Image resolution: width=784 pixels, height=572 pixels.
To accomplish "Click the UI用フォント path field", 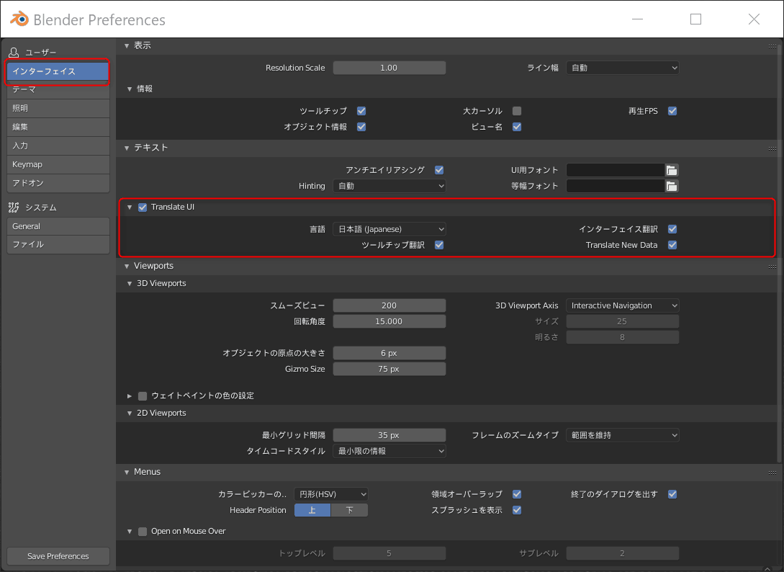I will [616, 170].
